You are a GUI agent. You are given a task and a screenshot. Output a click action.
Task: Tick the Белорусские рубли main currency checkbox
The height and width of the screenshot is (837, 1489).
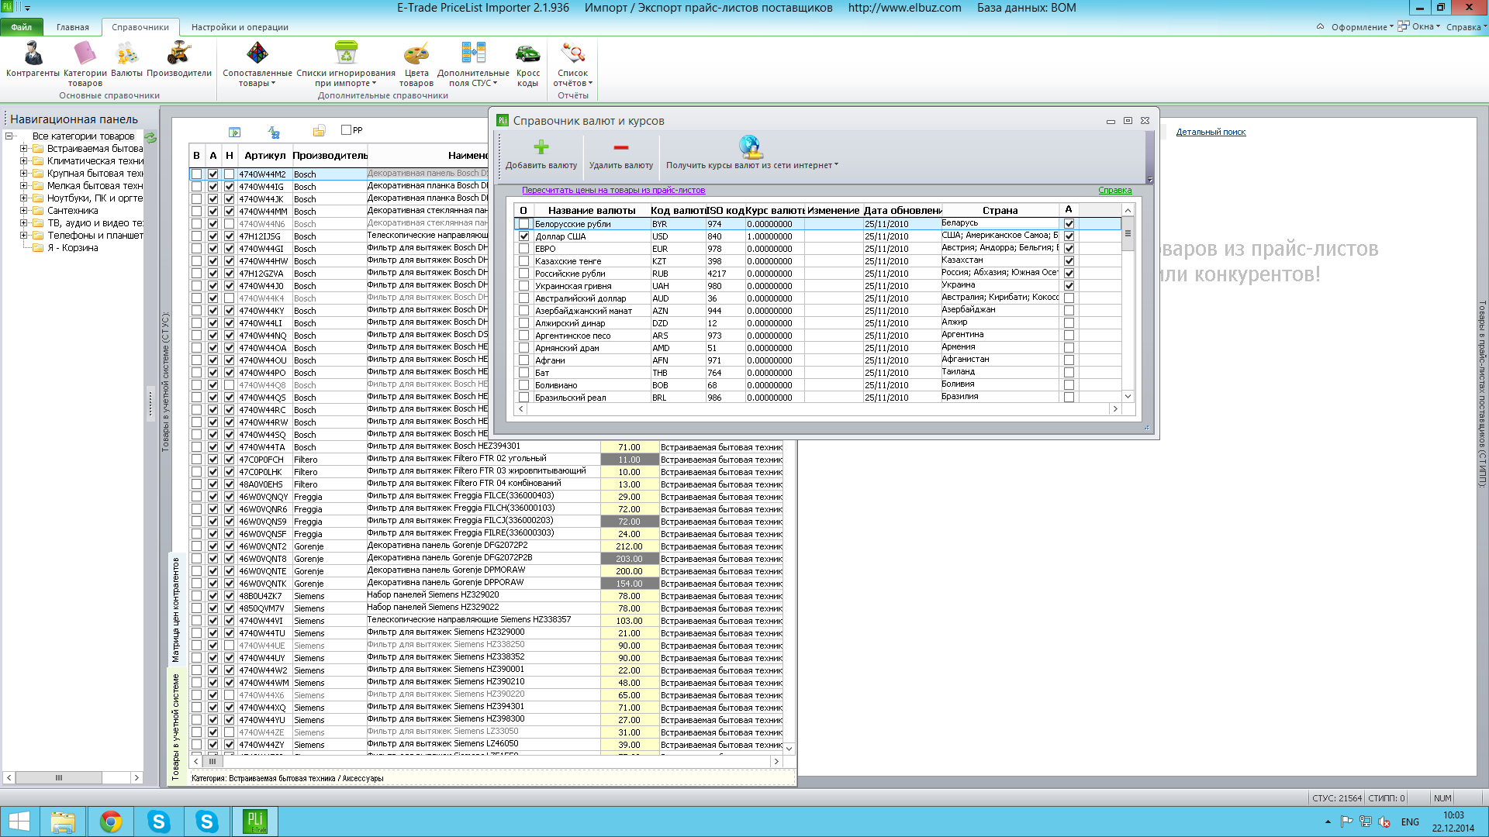(x=523, y=224)
